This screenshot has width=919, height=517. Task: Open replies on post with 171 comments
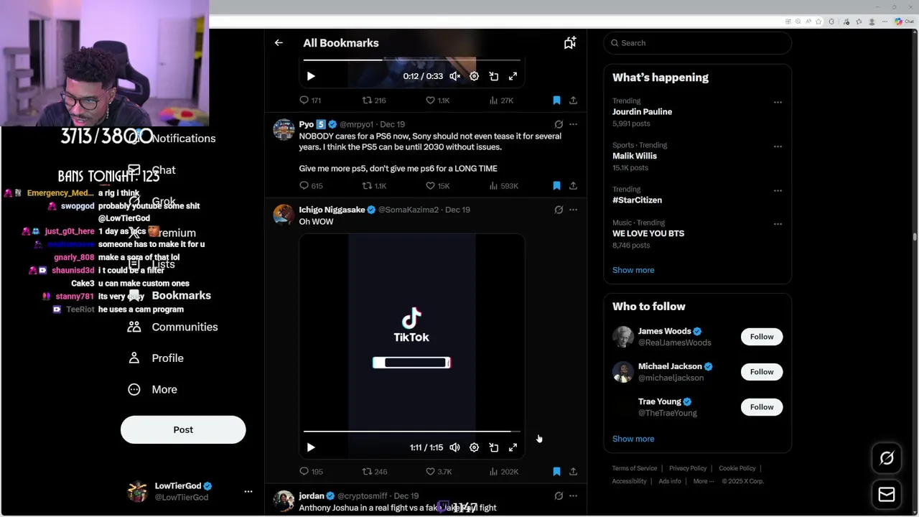(x=310, y=101)
